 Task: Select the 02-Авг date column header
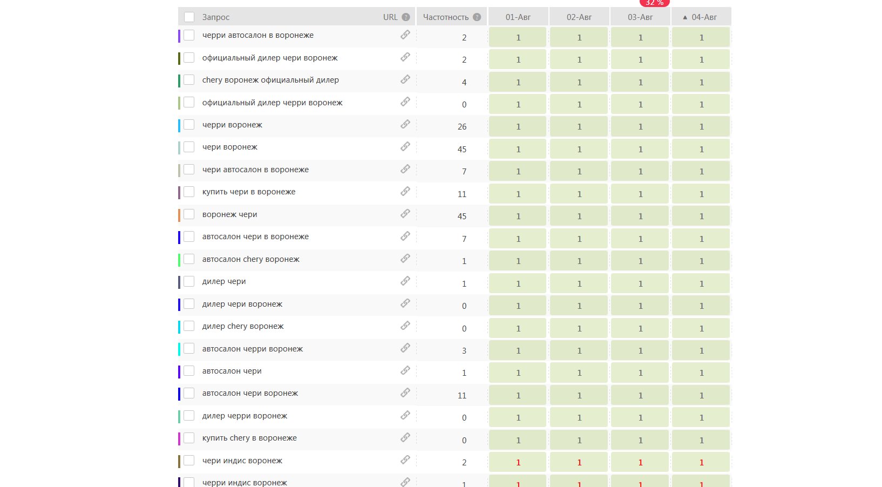[x=579, y=17]
